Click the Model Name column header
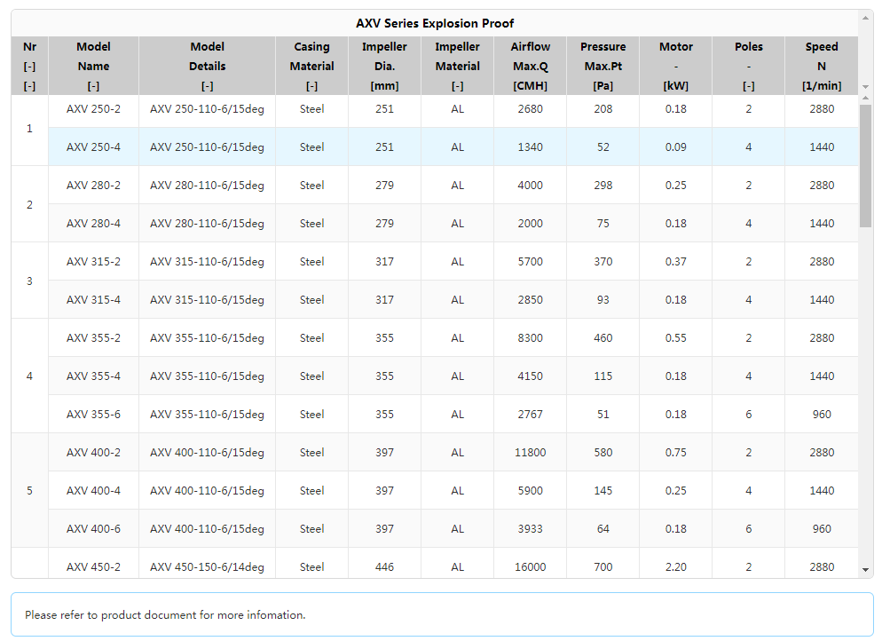The height and width of the screenshot is (641, 882). click(x=93, y=66)
